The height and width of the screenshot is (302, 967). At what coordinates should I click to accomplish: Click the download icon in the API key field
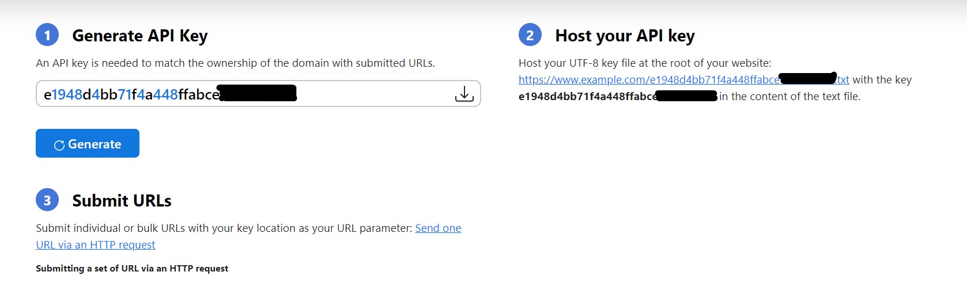point(464,94)
